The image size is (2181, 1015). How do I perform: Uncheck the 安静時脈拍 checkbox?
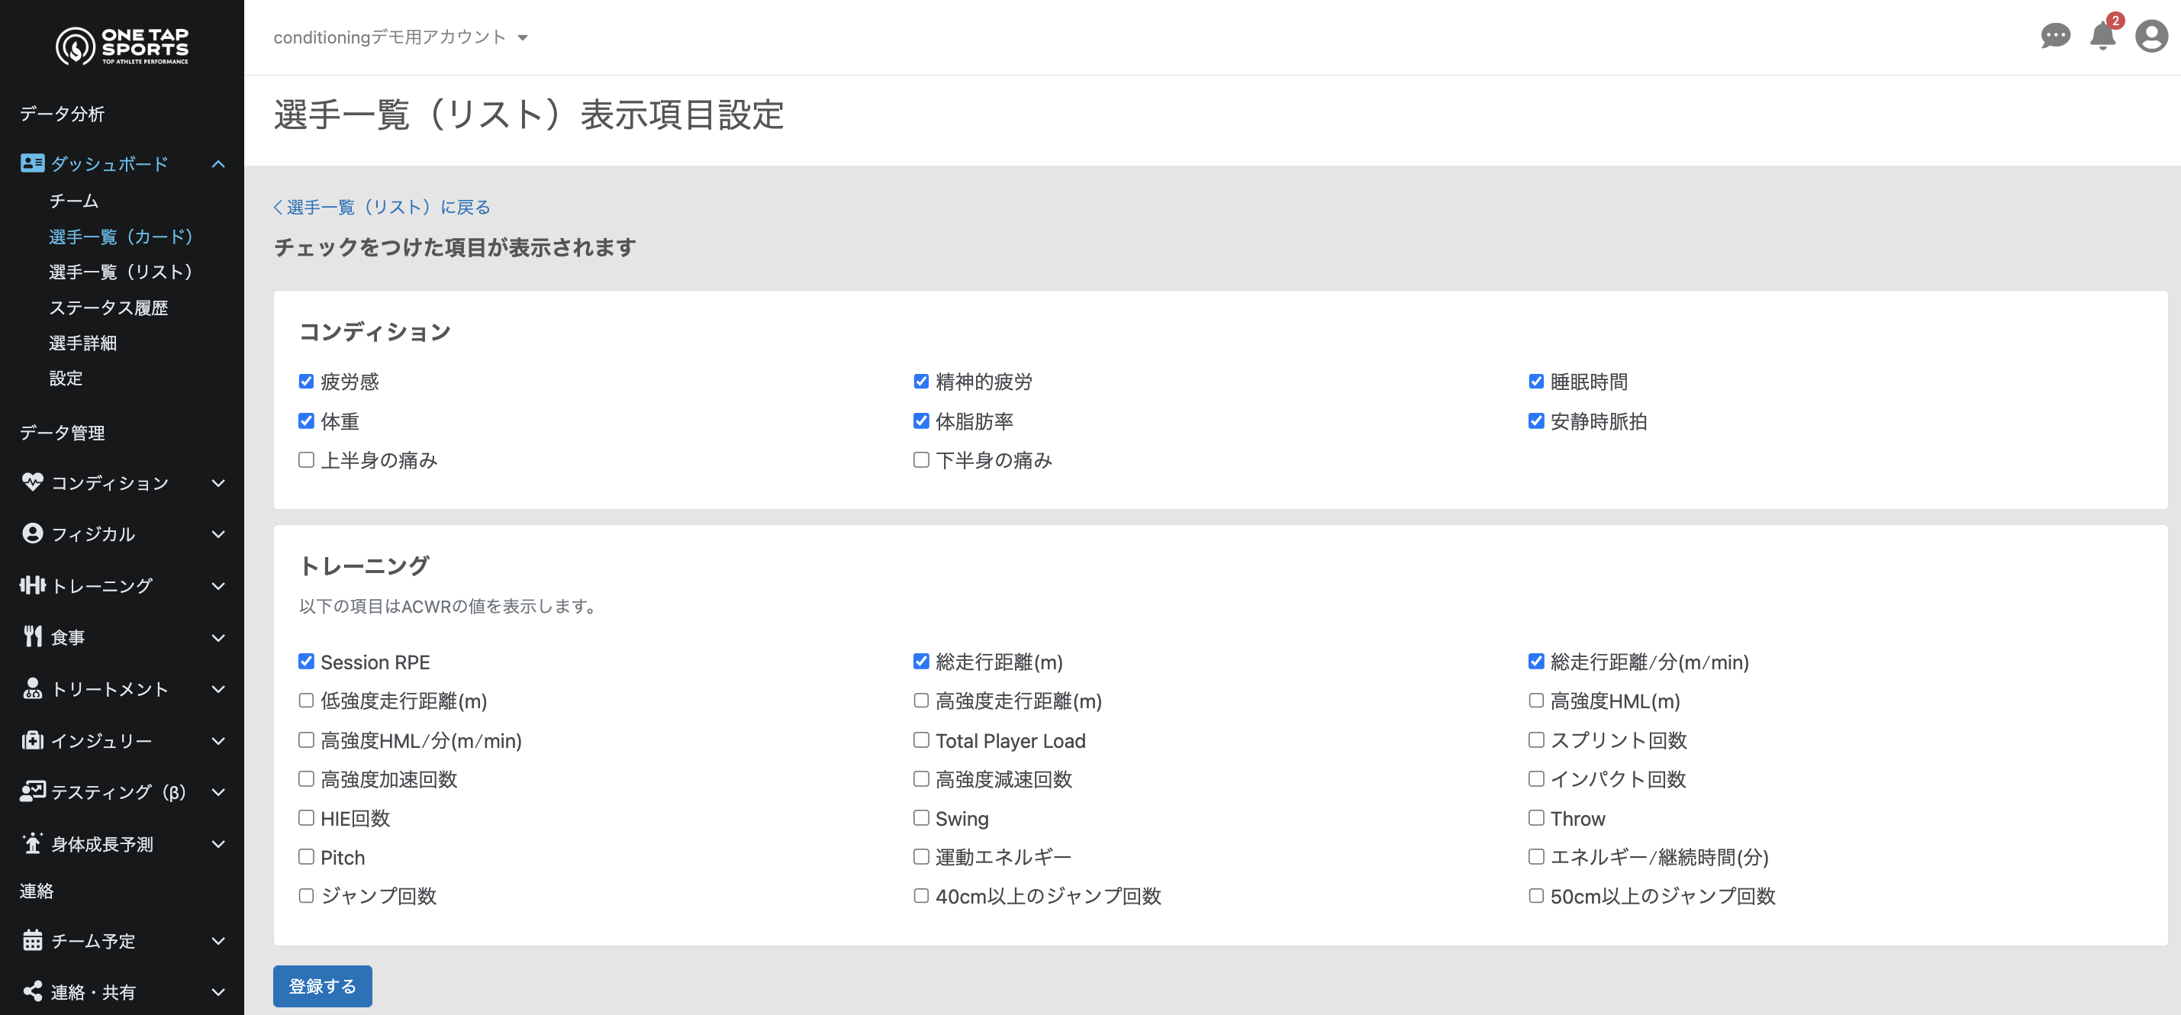click(1536, 420)
